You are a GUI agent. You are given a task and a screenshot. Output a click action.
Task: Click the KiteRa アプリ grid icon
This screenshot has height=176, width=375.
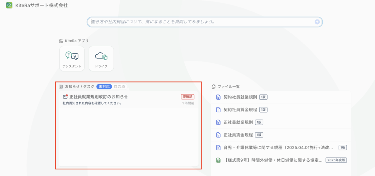tap(61, 41)
